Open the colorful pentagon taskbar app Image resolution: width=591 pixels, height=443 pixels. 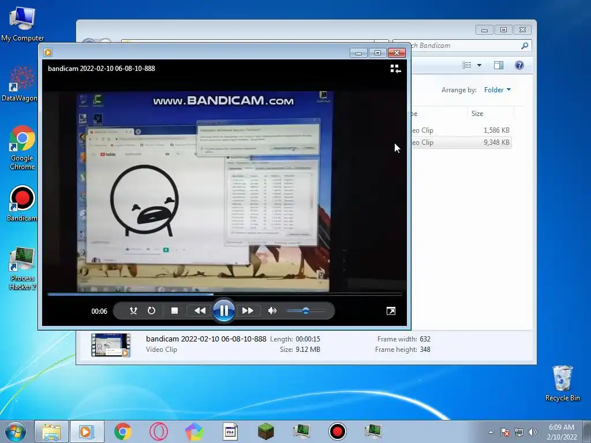coord(194,431)
